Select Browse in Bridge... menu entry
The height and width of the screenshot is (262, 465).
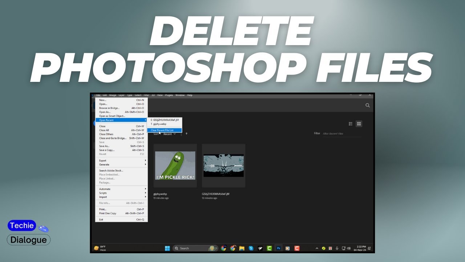121,108
